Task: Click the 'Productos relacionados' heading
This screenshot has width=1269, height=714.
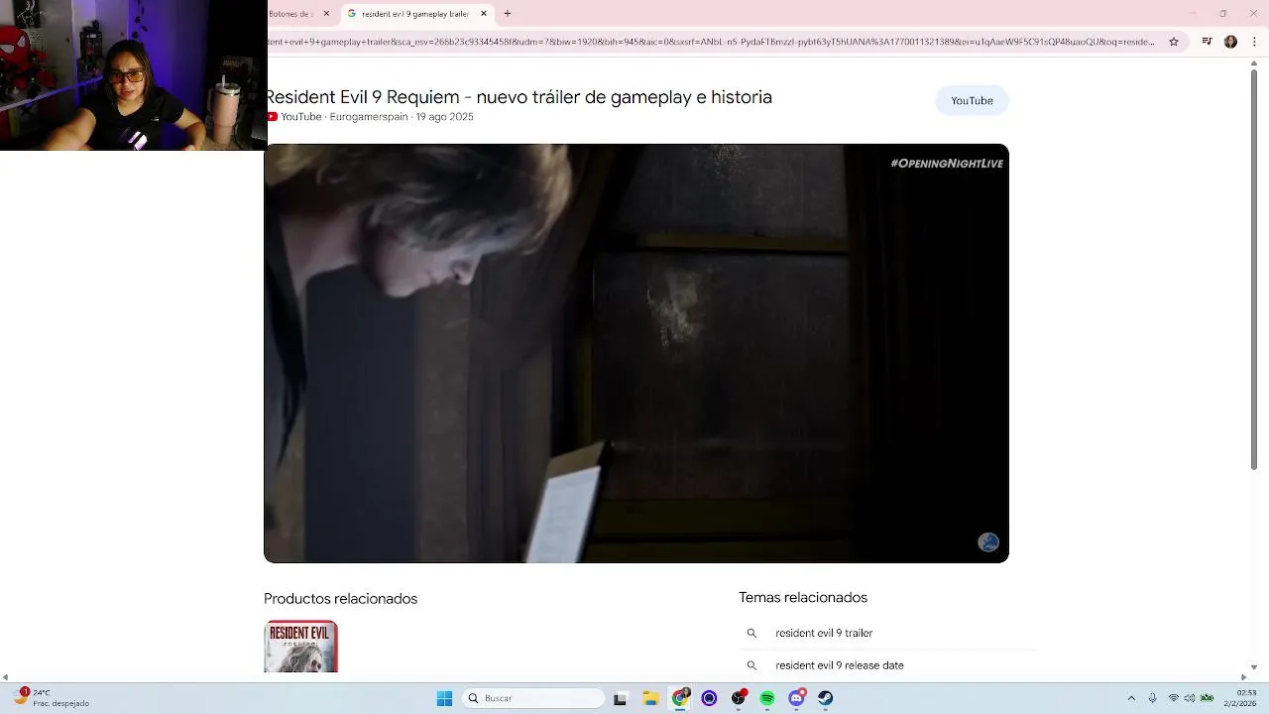Action: pyautogui.click(x=340, y=599)
